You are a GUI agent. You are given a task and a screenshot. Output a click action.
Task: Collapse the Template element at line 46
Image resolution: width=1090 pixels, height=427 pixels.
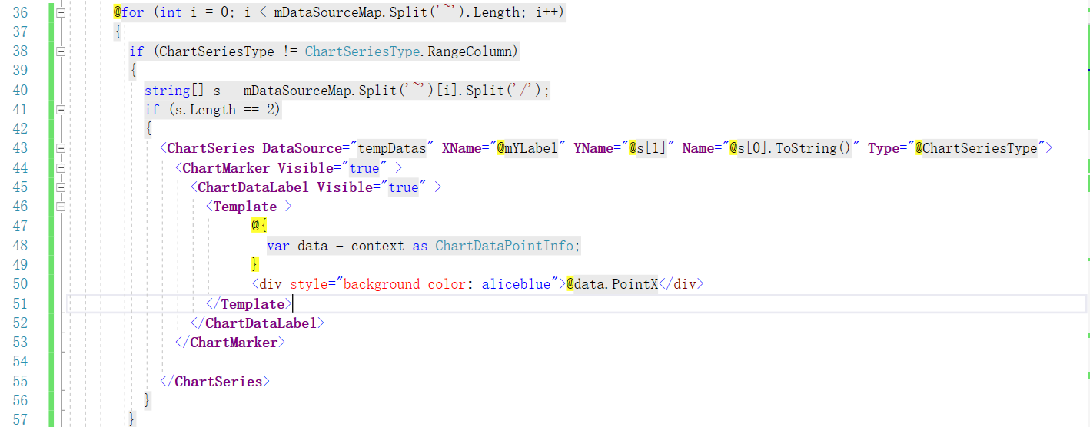(x=61, y=207)
